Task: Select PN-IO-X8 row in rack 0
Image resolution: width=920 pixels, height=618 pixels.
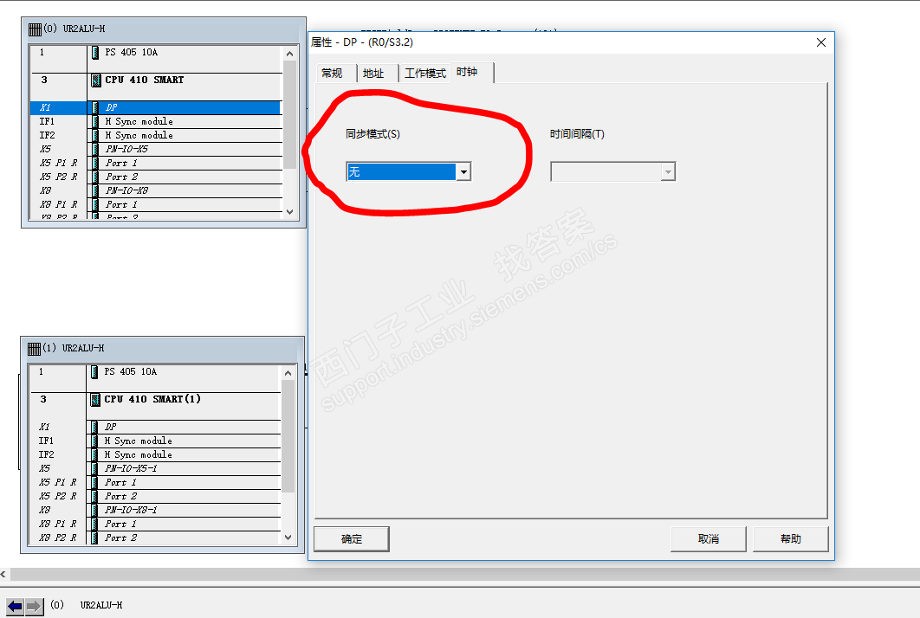Action: [x=156, y=190]
